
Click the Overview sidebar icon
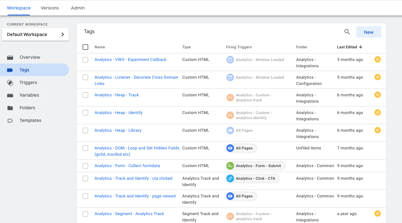[x=10, y=57]
